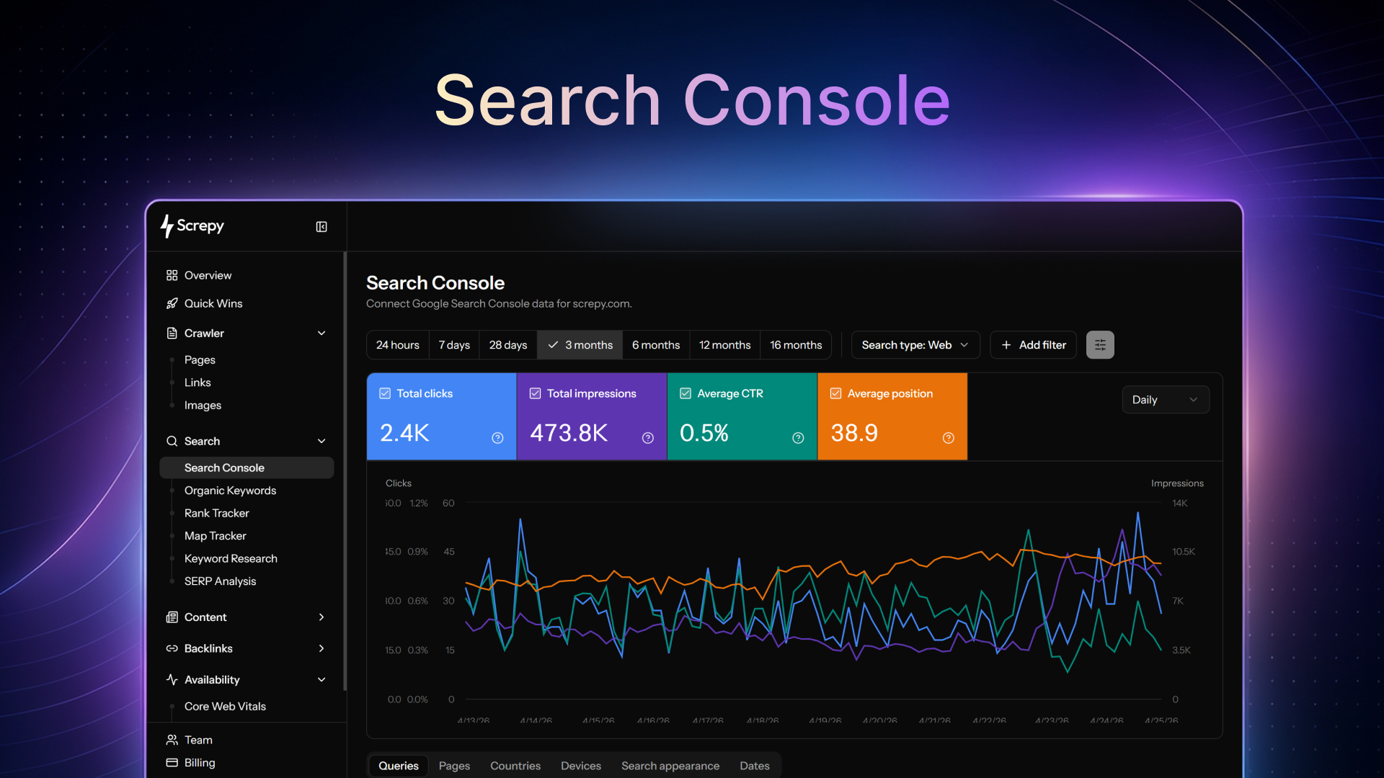Click the Add filter button
Screen dimensions: 1384x778
click(x=1034, y=345)
